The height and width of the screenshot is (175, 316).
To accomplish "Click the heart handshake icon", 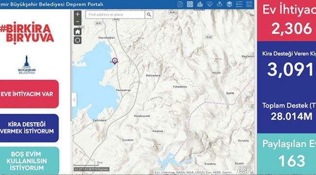I will tap(210, 4).
